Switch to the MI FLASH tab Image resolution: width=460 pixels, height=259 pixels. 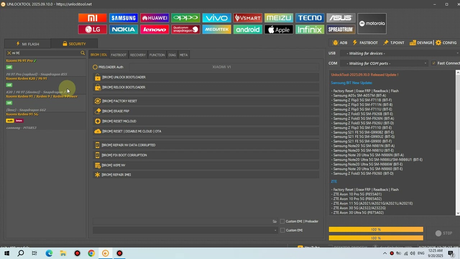28,44
